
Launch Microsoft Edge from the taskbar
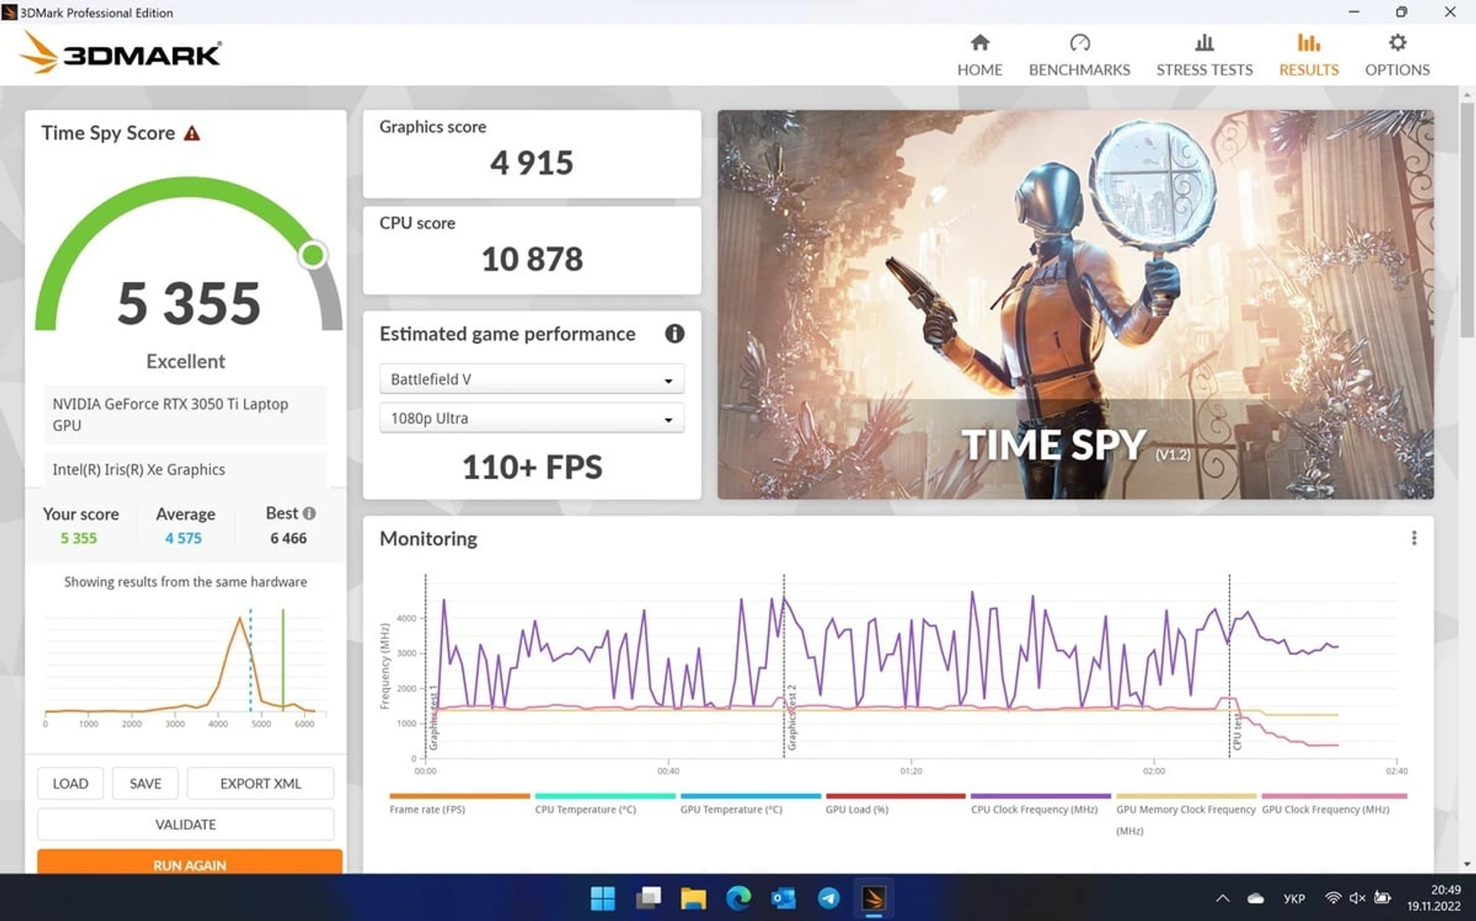[738, 897]
